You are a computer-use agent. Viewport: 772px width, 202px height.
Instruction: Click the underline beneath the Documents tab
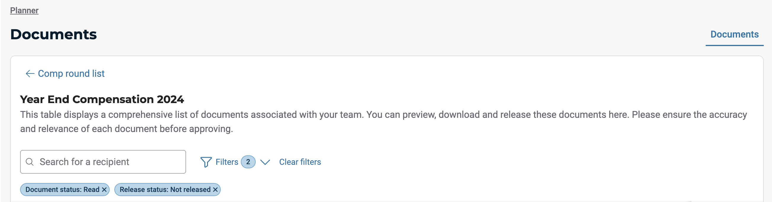pos(734,45)
